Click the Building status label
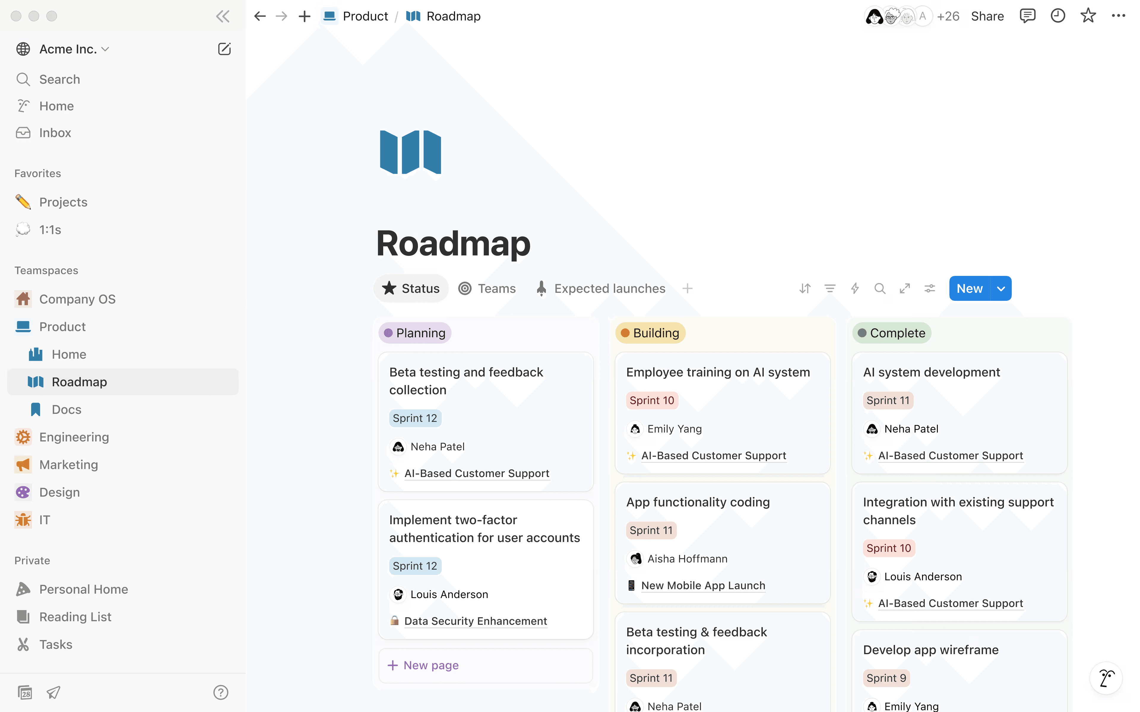Viewport: 1140px width, 712px height. point(650,333)
